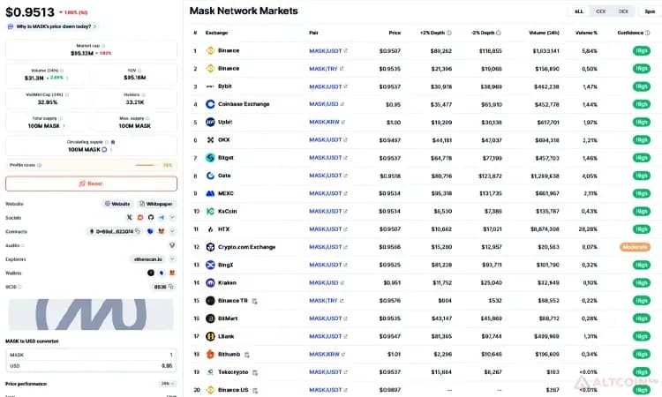Click the Profile score progress bar
Image resolution: width=662 pixels, height=397 pixels.
tap(145, 165)
